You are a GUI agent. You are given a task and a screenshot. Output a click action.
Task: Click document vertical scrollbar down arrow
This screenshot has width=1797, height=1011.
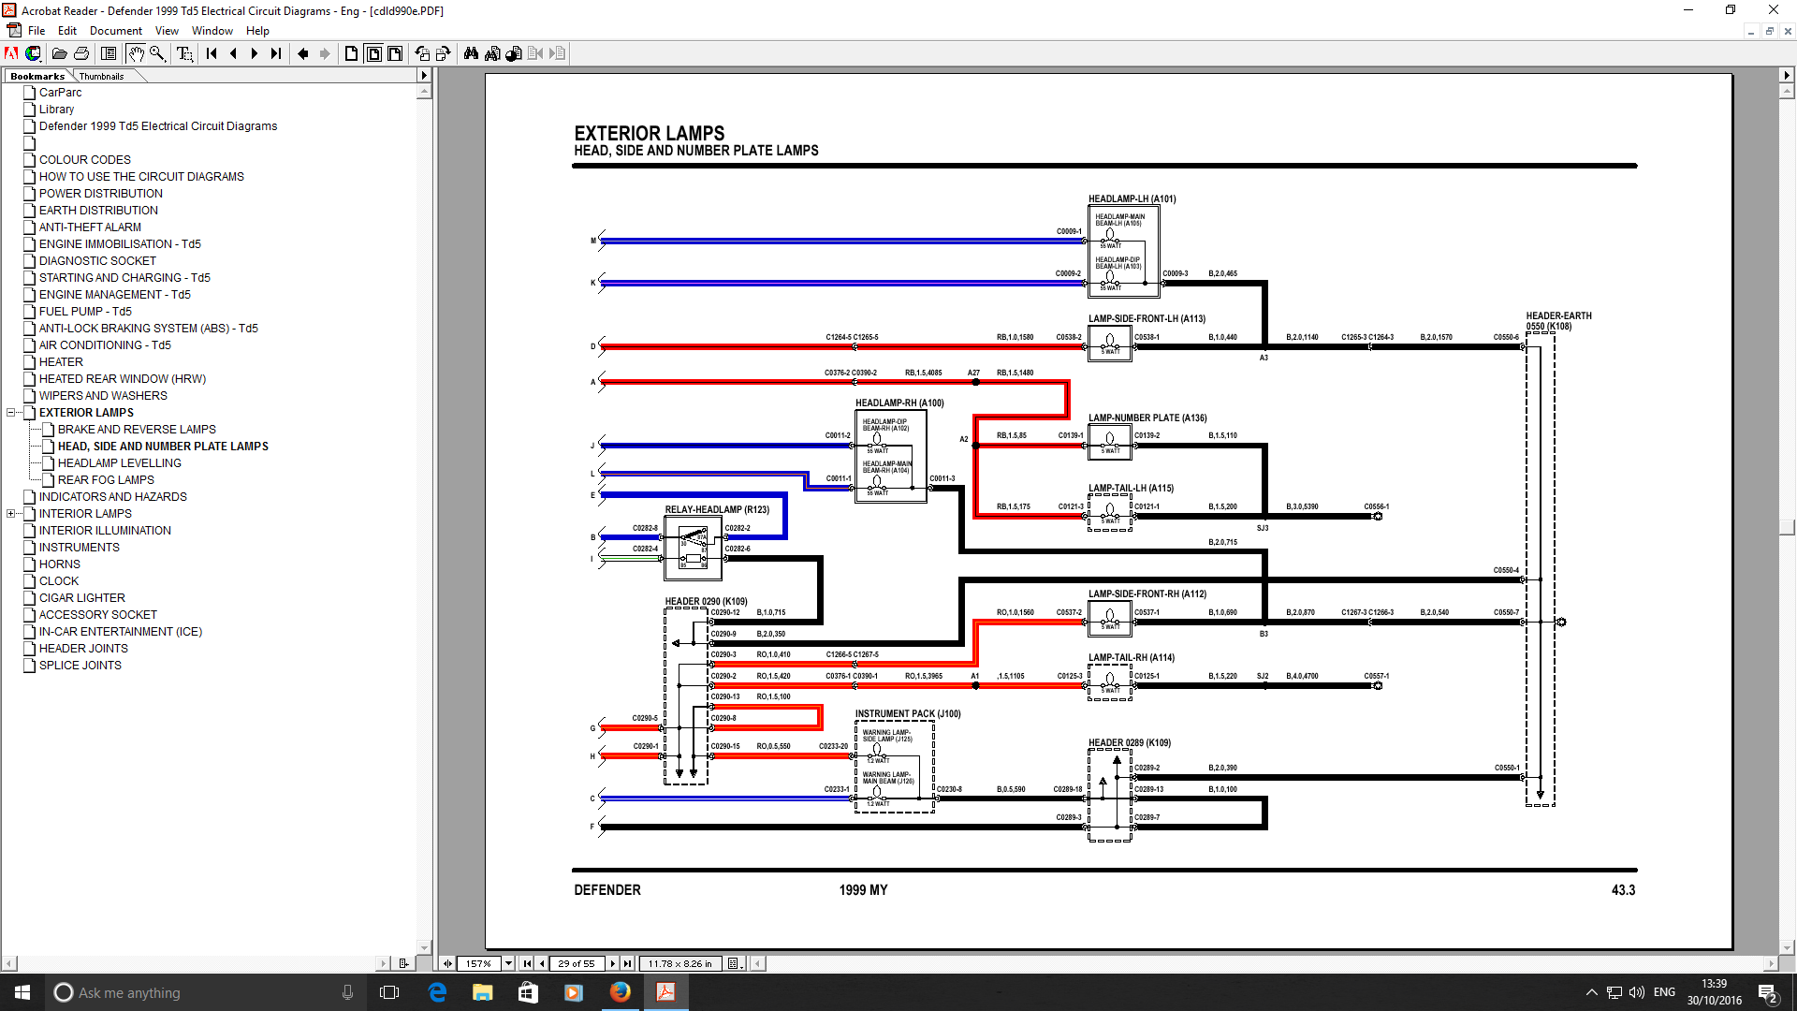click(x=1787, y=947)
